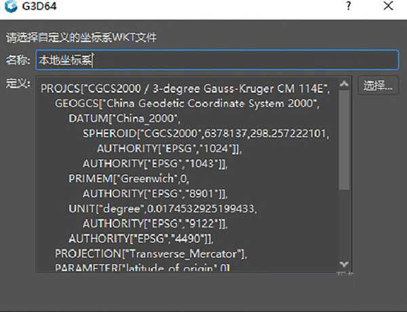Click the PROJECTION["Transverse_Mercator"] line
The image size is (407, 312).
pos(151,254)
